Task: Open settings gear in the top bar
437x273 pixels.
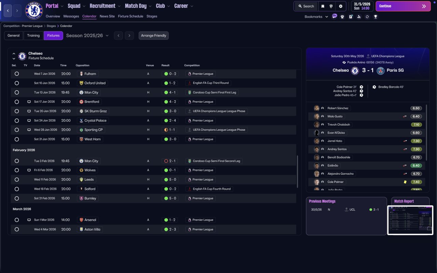Action: [x=341, y=6]
